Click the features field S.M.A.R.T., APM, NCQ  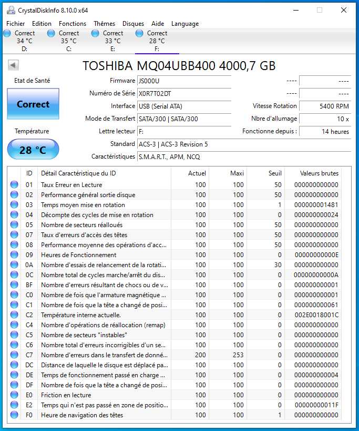(244, 156)
